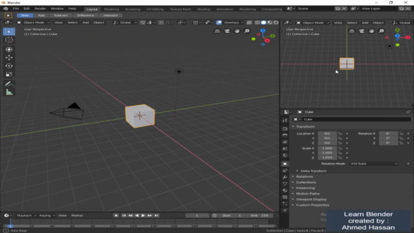Open Object Mode dropdown in main viewport

click(33, 23)
